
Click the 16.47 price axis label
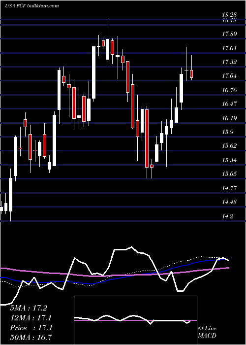pyautogui.click(x=229, y=104)
